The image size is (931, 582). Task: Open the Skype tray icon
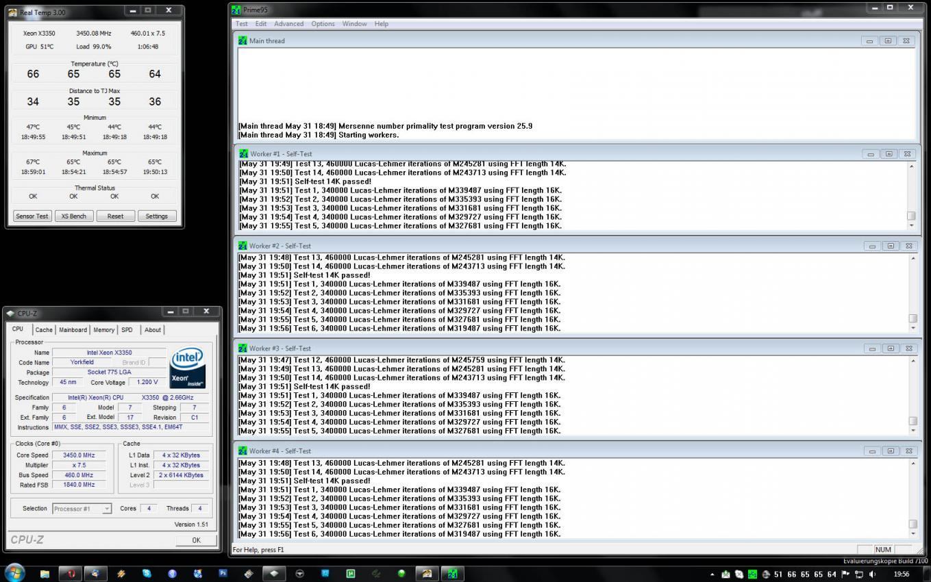click(739, 574)
